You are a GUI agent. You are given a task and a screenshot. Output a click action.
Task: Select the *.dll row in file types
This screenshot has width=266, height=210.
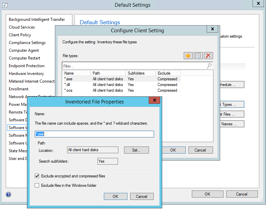coord(121,85)
